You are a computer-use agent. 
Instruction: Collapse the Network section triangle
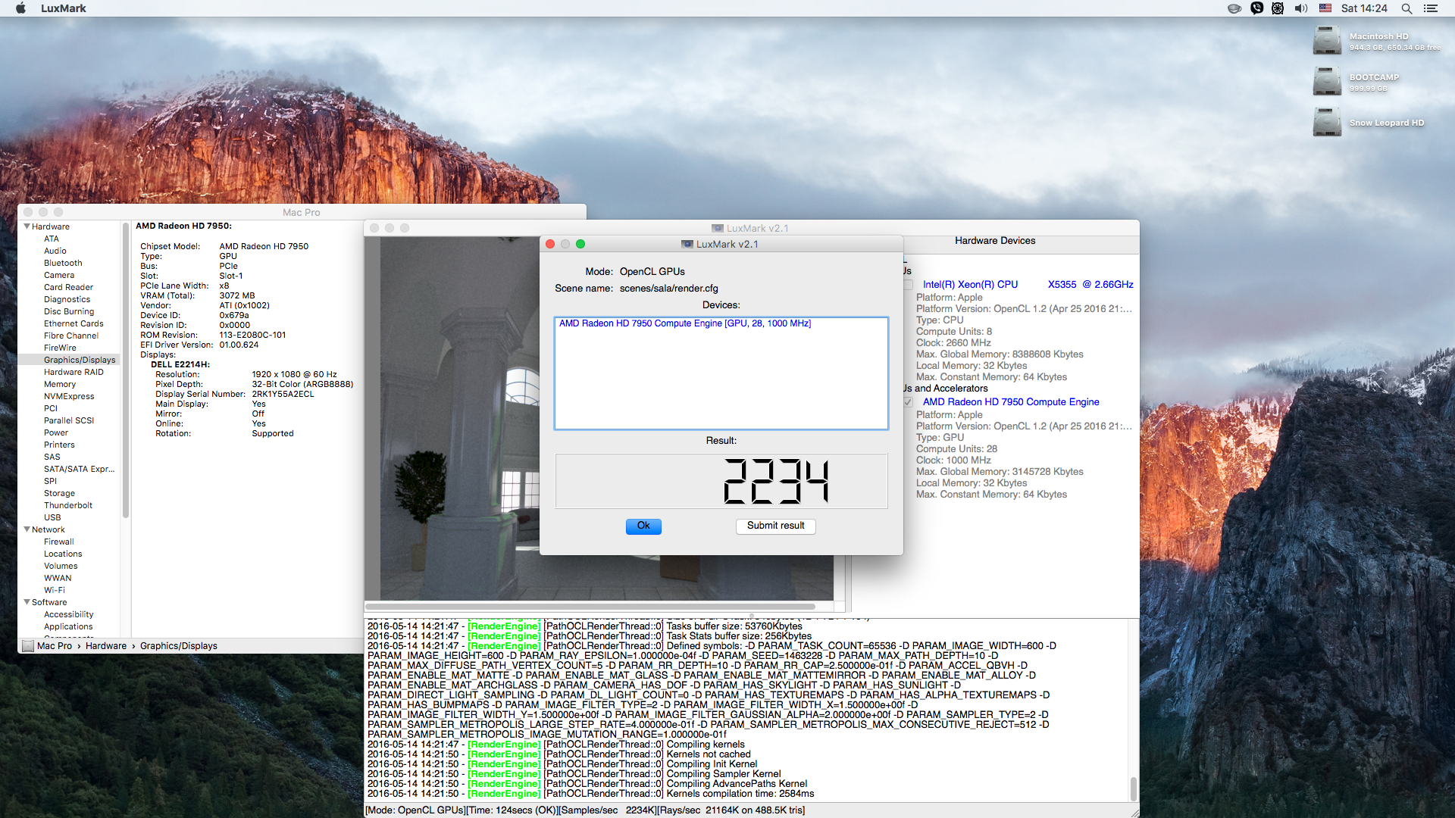(27, 529)
